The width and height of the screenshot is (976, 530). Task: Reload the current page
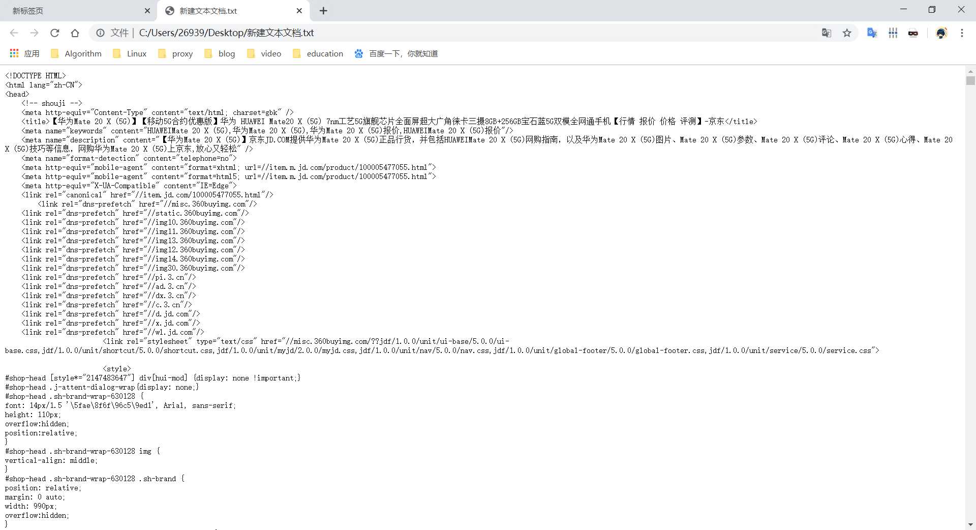54,33
